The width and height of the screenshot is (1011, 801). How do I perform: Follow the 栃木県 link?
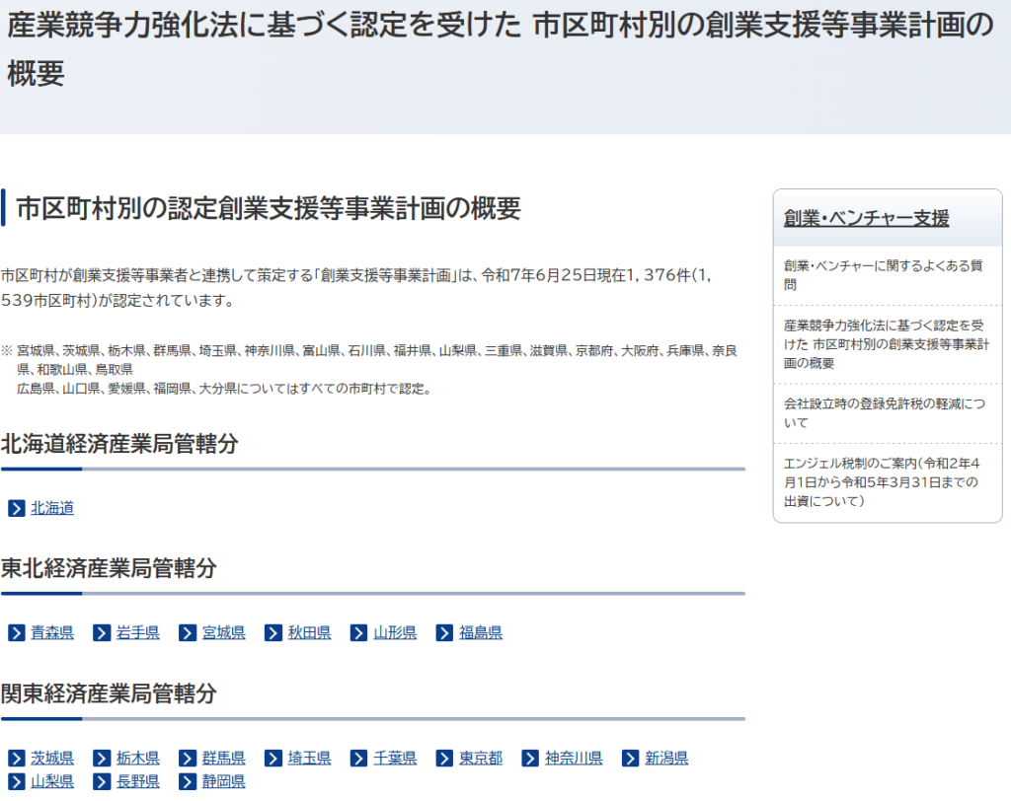pos(138,759)
